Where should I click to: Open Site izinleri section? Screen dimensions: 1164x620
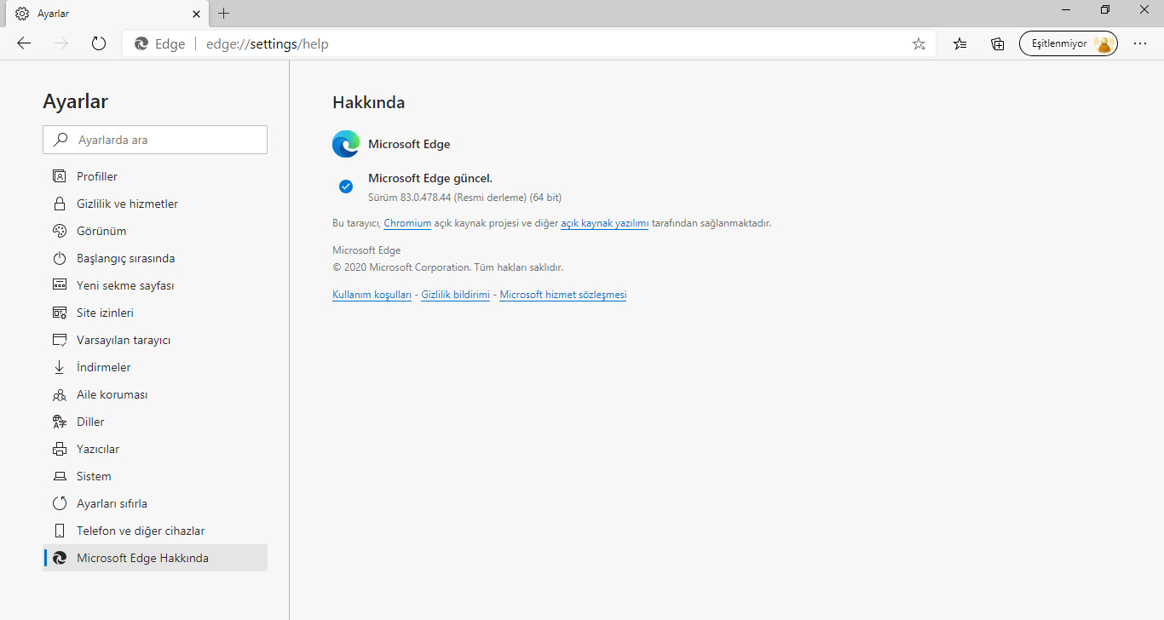coord(155,313)
